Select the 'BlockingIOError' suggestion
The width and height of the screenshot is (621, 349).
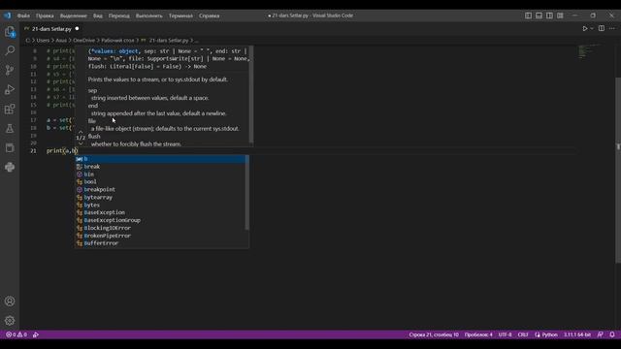click(x=160, y=228)
